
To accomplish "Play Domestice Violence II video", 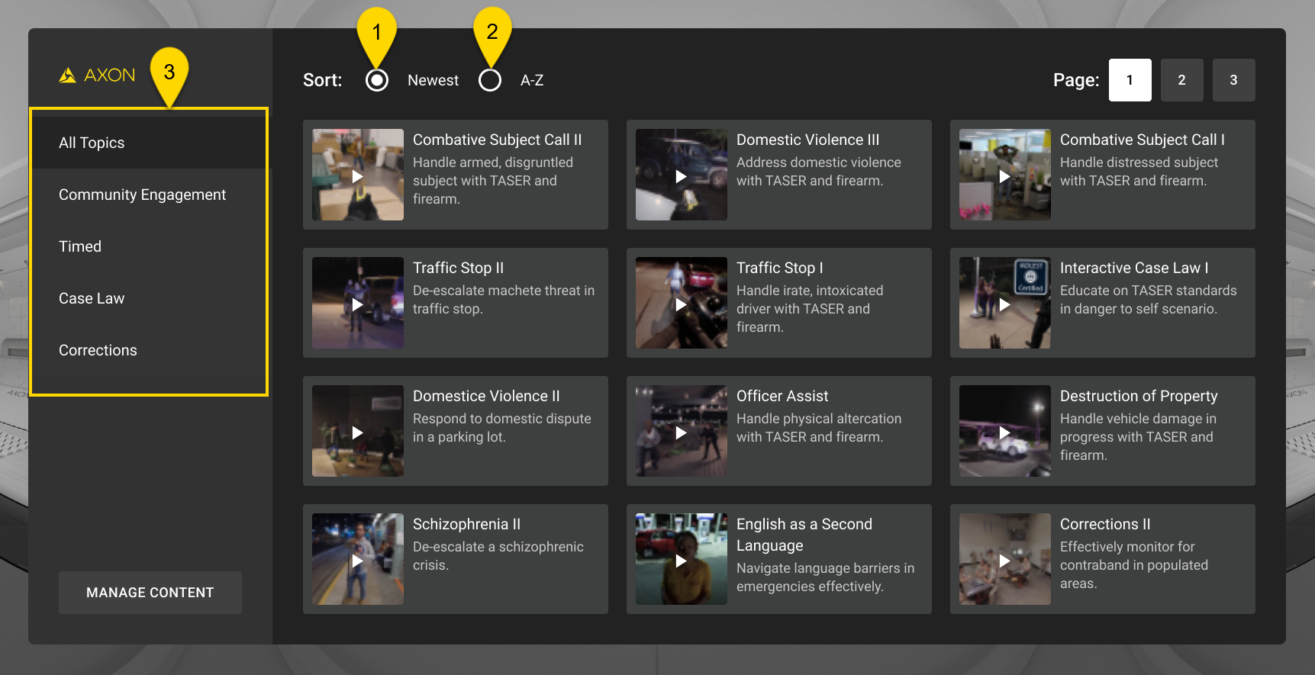I will 358,431.
